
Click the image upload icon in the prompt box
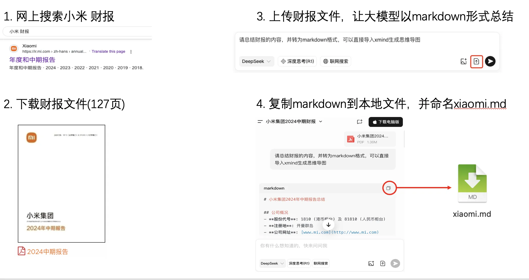click(463, 61)
